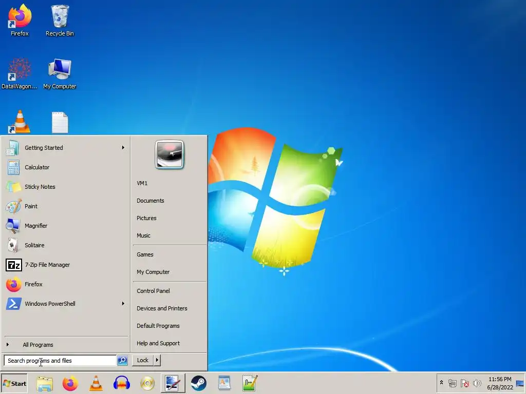Open the shutdown options arrow beside Lock
526x394 pixels.
pyautogui.click(x=157, y=360)
